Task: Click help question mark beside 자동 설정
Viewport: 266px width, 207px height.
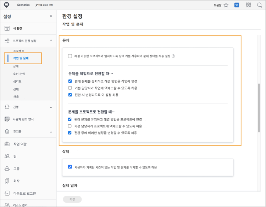Action: coord(173,56)
